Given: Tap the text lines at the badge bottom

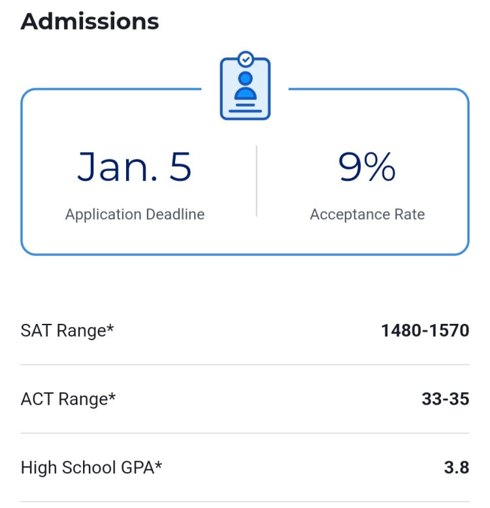Looking at the screenshot, I should pyautogui.click(x=245, y=108).
